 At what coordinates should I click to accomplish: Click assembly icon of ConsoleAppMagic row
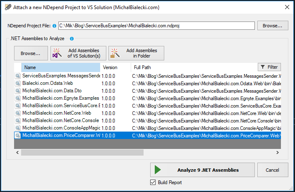(x=18, y=128)
